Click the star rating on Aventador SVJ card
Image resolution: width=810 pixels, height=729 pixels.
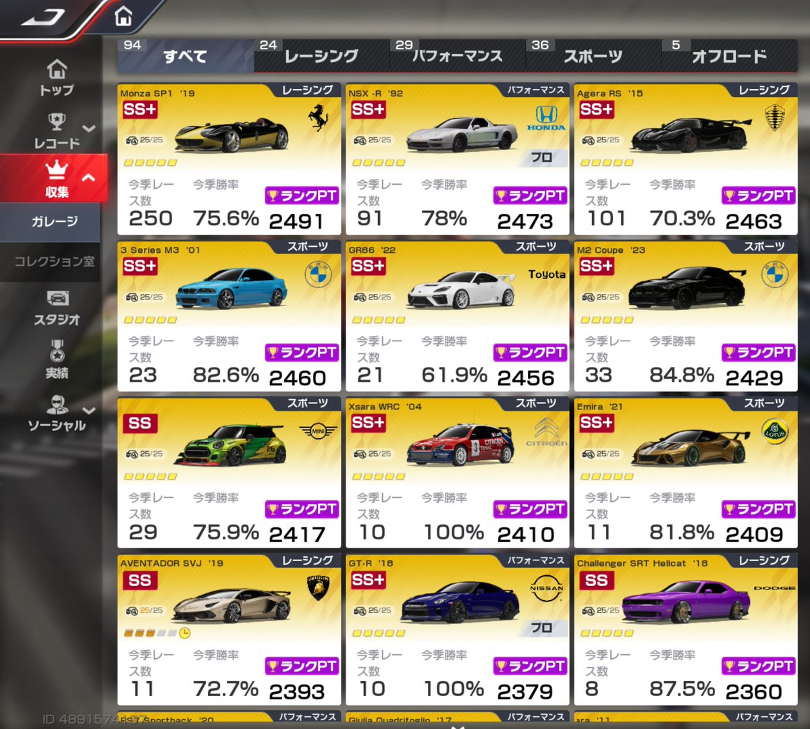(151, 633)
